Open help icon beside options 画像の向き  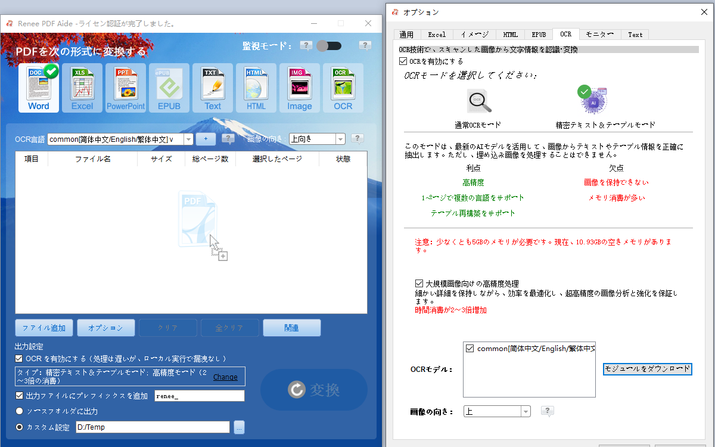pos(548,411)
